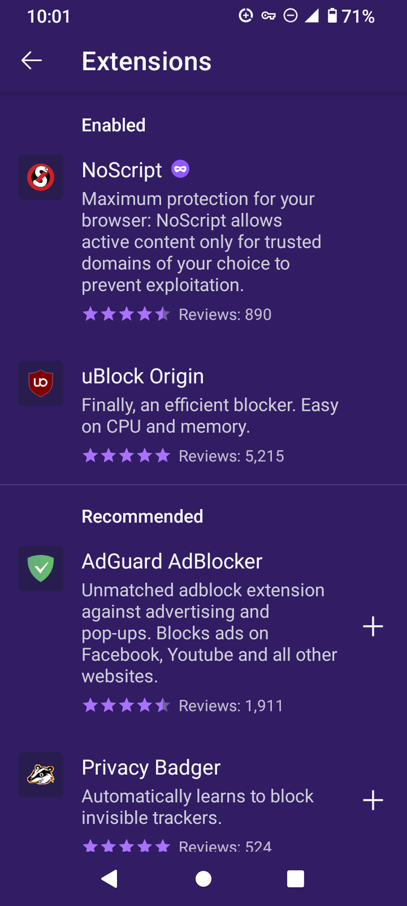Click the private browsing mask badge beside NoScript
Screen dimensions: 407x906
tap(180, 170)
